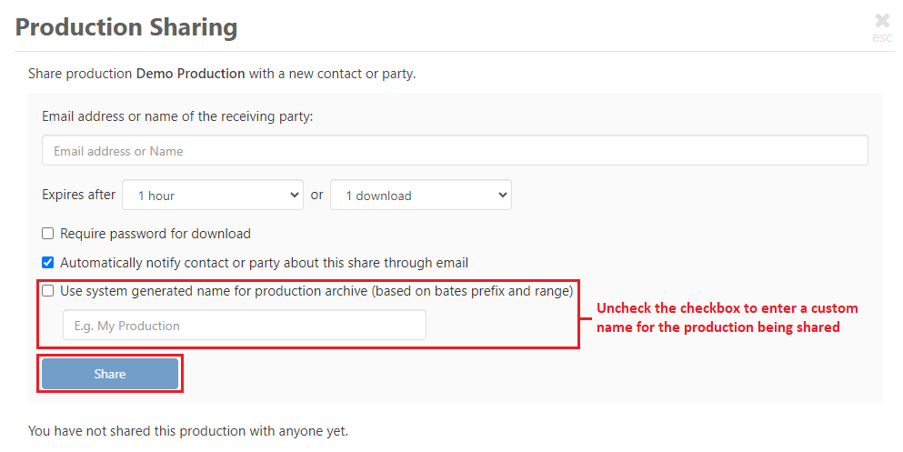The width and height of the screenshot is (903, 452).
Task: Uncheck Automatically notify contact through email
Action: click(x=48, y=263)
